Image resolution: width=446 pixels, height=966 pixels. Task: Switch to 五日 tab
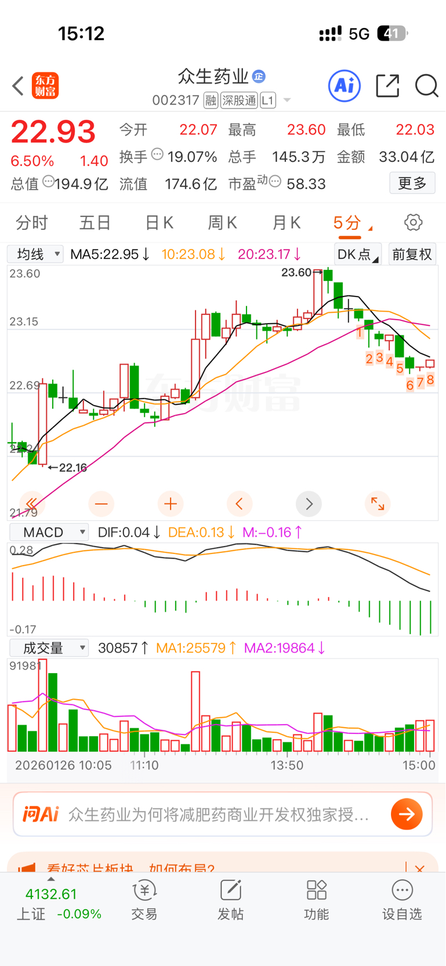pos(95,222)
